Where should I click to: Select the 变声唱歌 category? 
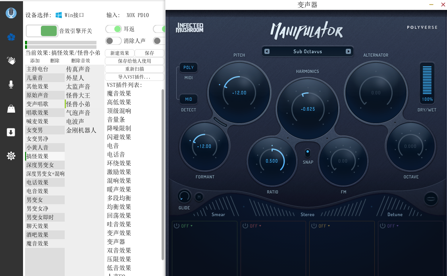coord(45,103)
